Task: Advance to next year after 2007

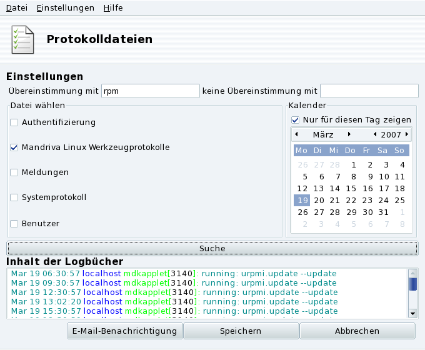Action: [407, 134]
